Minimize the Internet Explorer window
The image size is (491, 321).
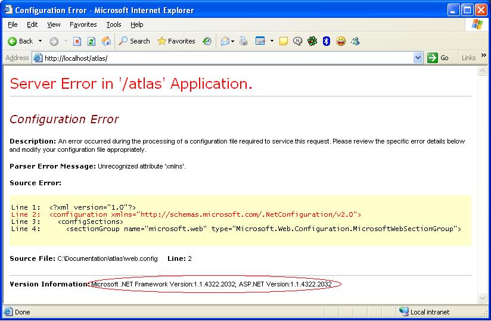click(x=453, y=10)
